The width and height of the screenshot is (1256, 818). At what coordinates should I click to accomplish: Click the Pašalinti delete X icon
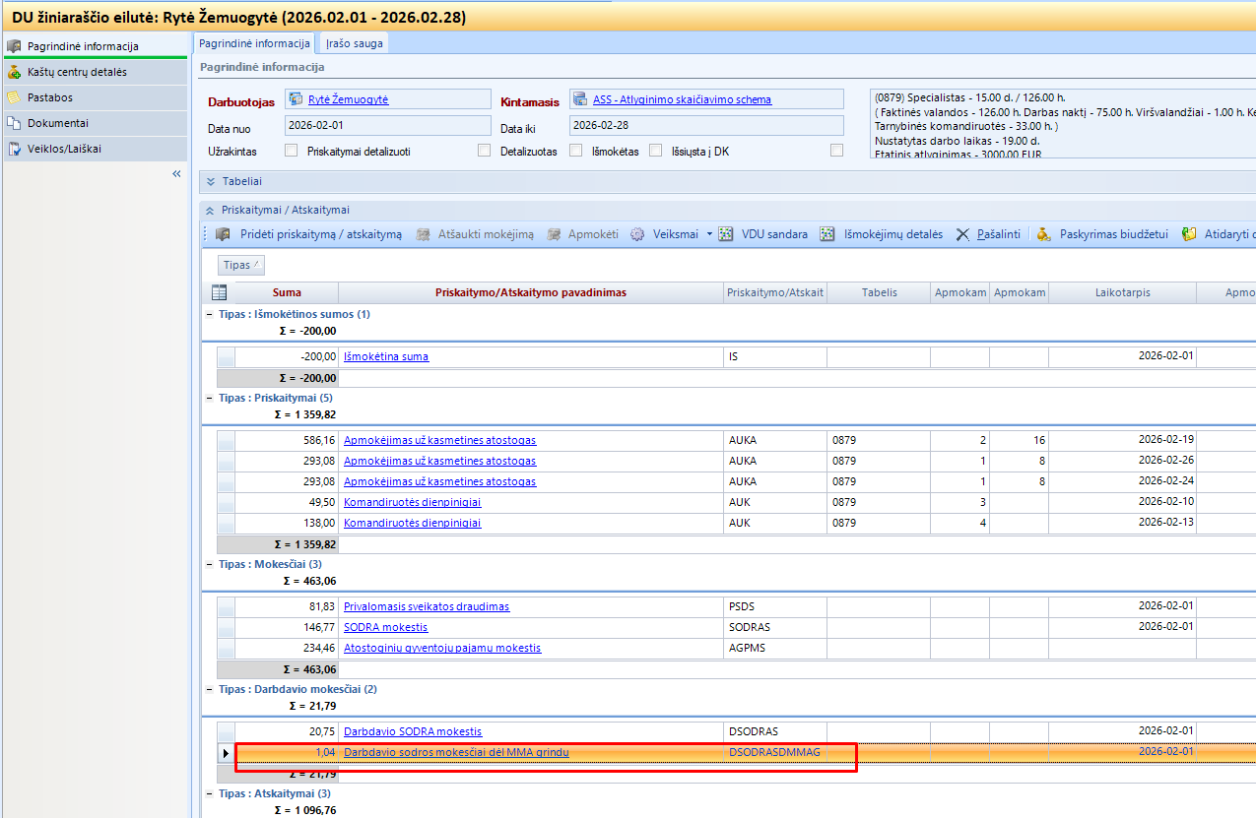(963, 234)
